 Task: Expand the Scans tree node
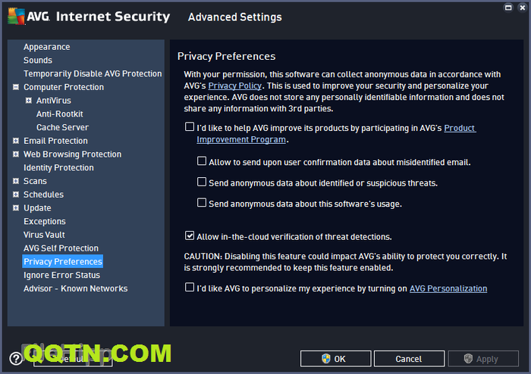coord(16,181)
